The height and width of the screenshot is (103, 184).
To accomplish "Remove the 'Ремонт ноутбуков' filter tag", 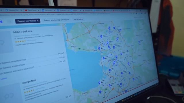I will pos(38,21).
